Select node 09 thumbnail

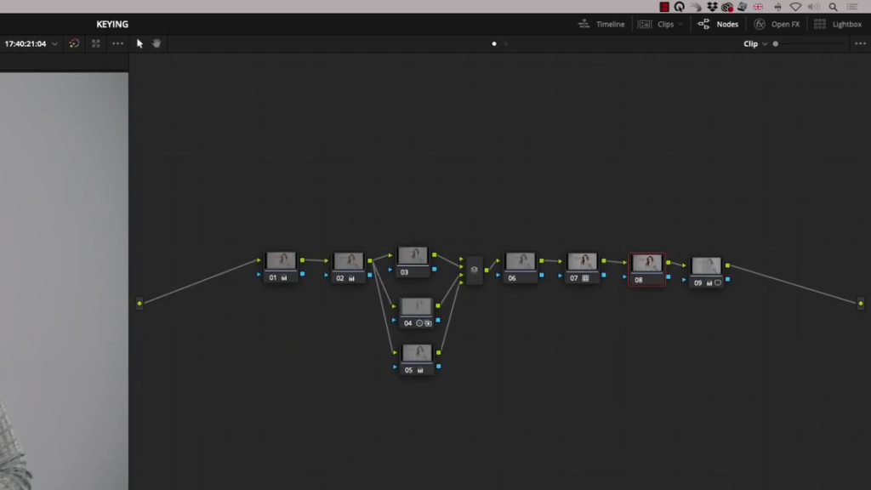click(x=706, y=266)
